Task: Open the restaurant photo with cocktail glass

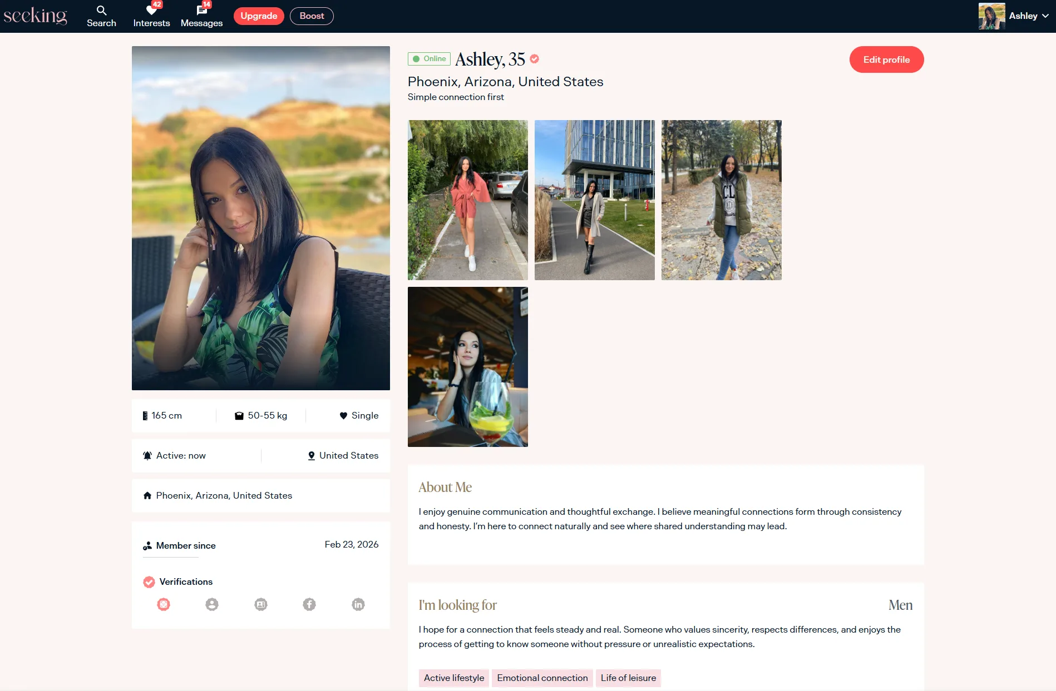Action: (468, 367)
